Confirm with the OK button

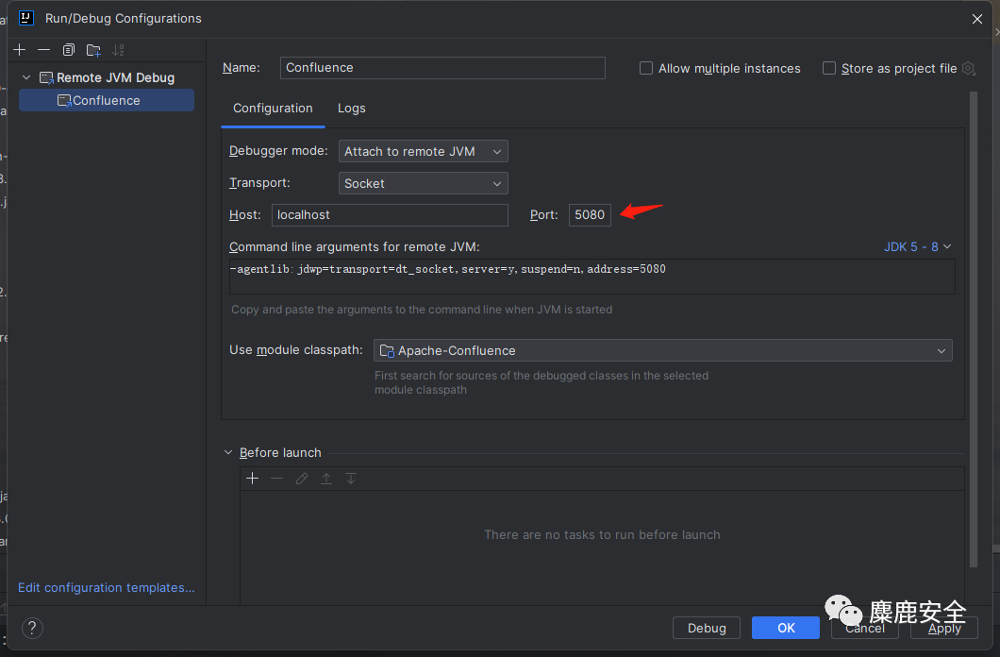click(786, 628)
